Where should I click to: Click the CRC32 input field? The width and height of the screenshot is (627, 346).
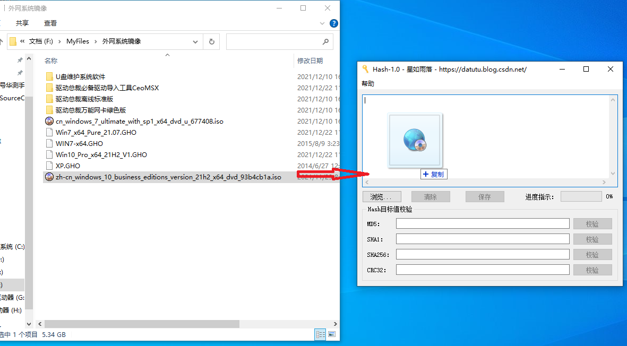click(483, 270)
